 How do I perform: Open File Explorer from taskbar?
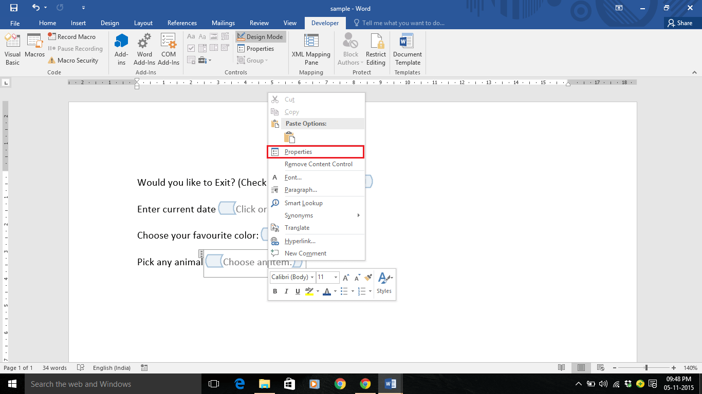264,384
